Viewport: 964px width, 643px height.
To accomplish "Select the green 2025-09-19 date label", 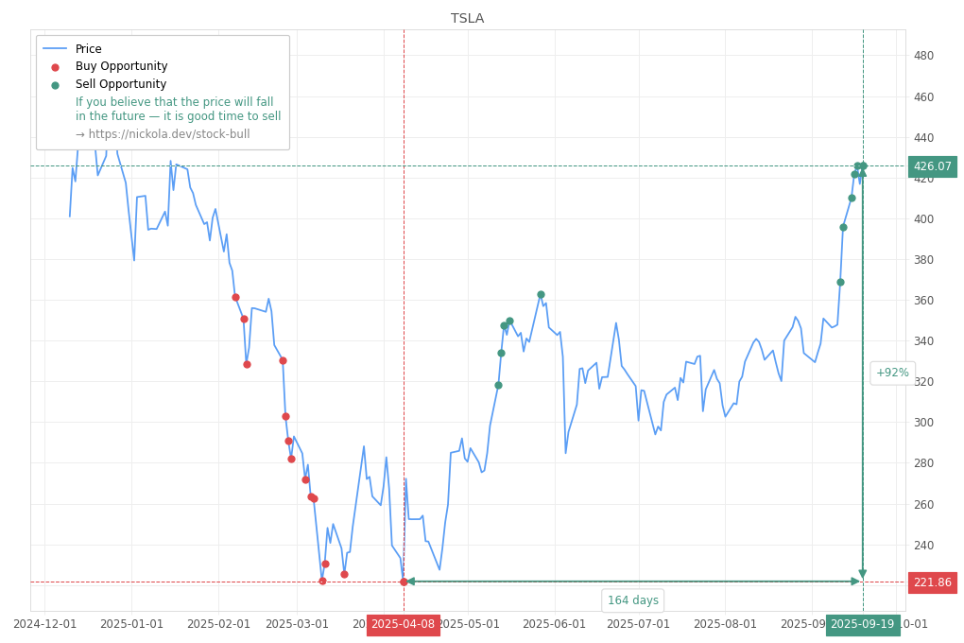I will (862, 624).
